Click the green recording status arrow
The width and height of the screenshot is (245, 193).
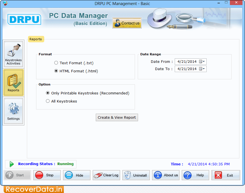(11, 164)
